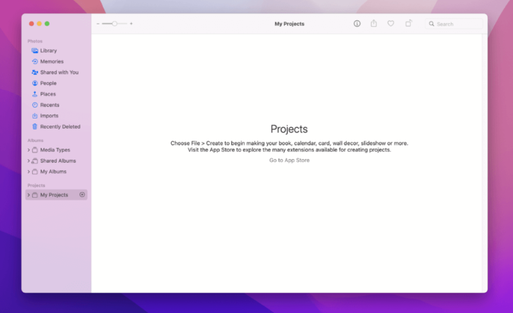
Task: Click the Favorite heart icon
Action: pos(391,24)
